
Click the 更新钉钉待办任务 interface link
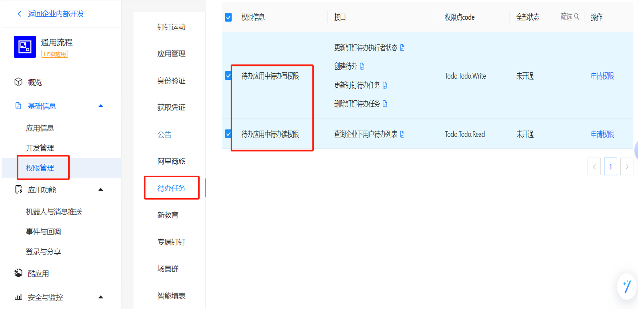[x=357, y=85]
